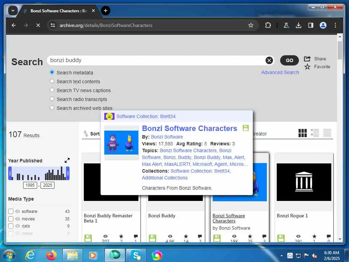349x262 pixels.
Task: Select Search radio transcripts option
Action: [x=52, y=99]
